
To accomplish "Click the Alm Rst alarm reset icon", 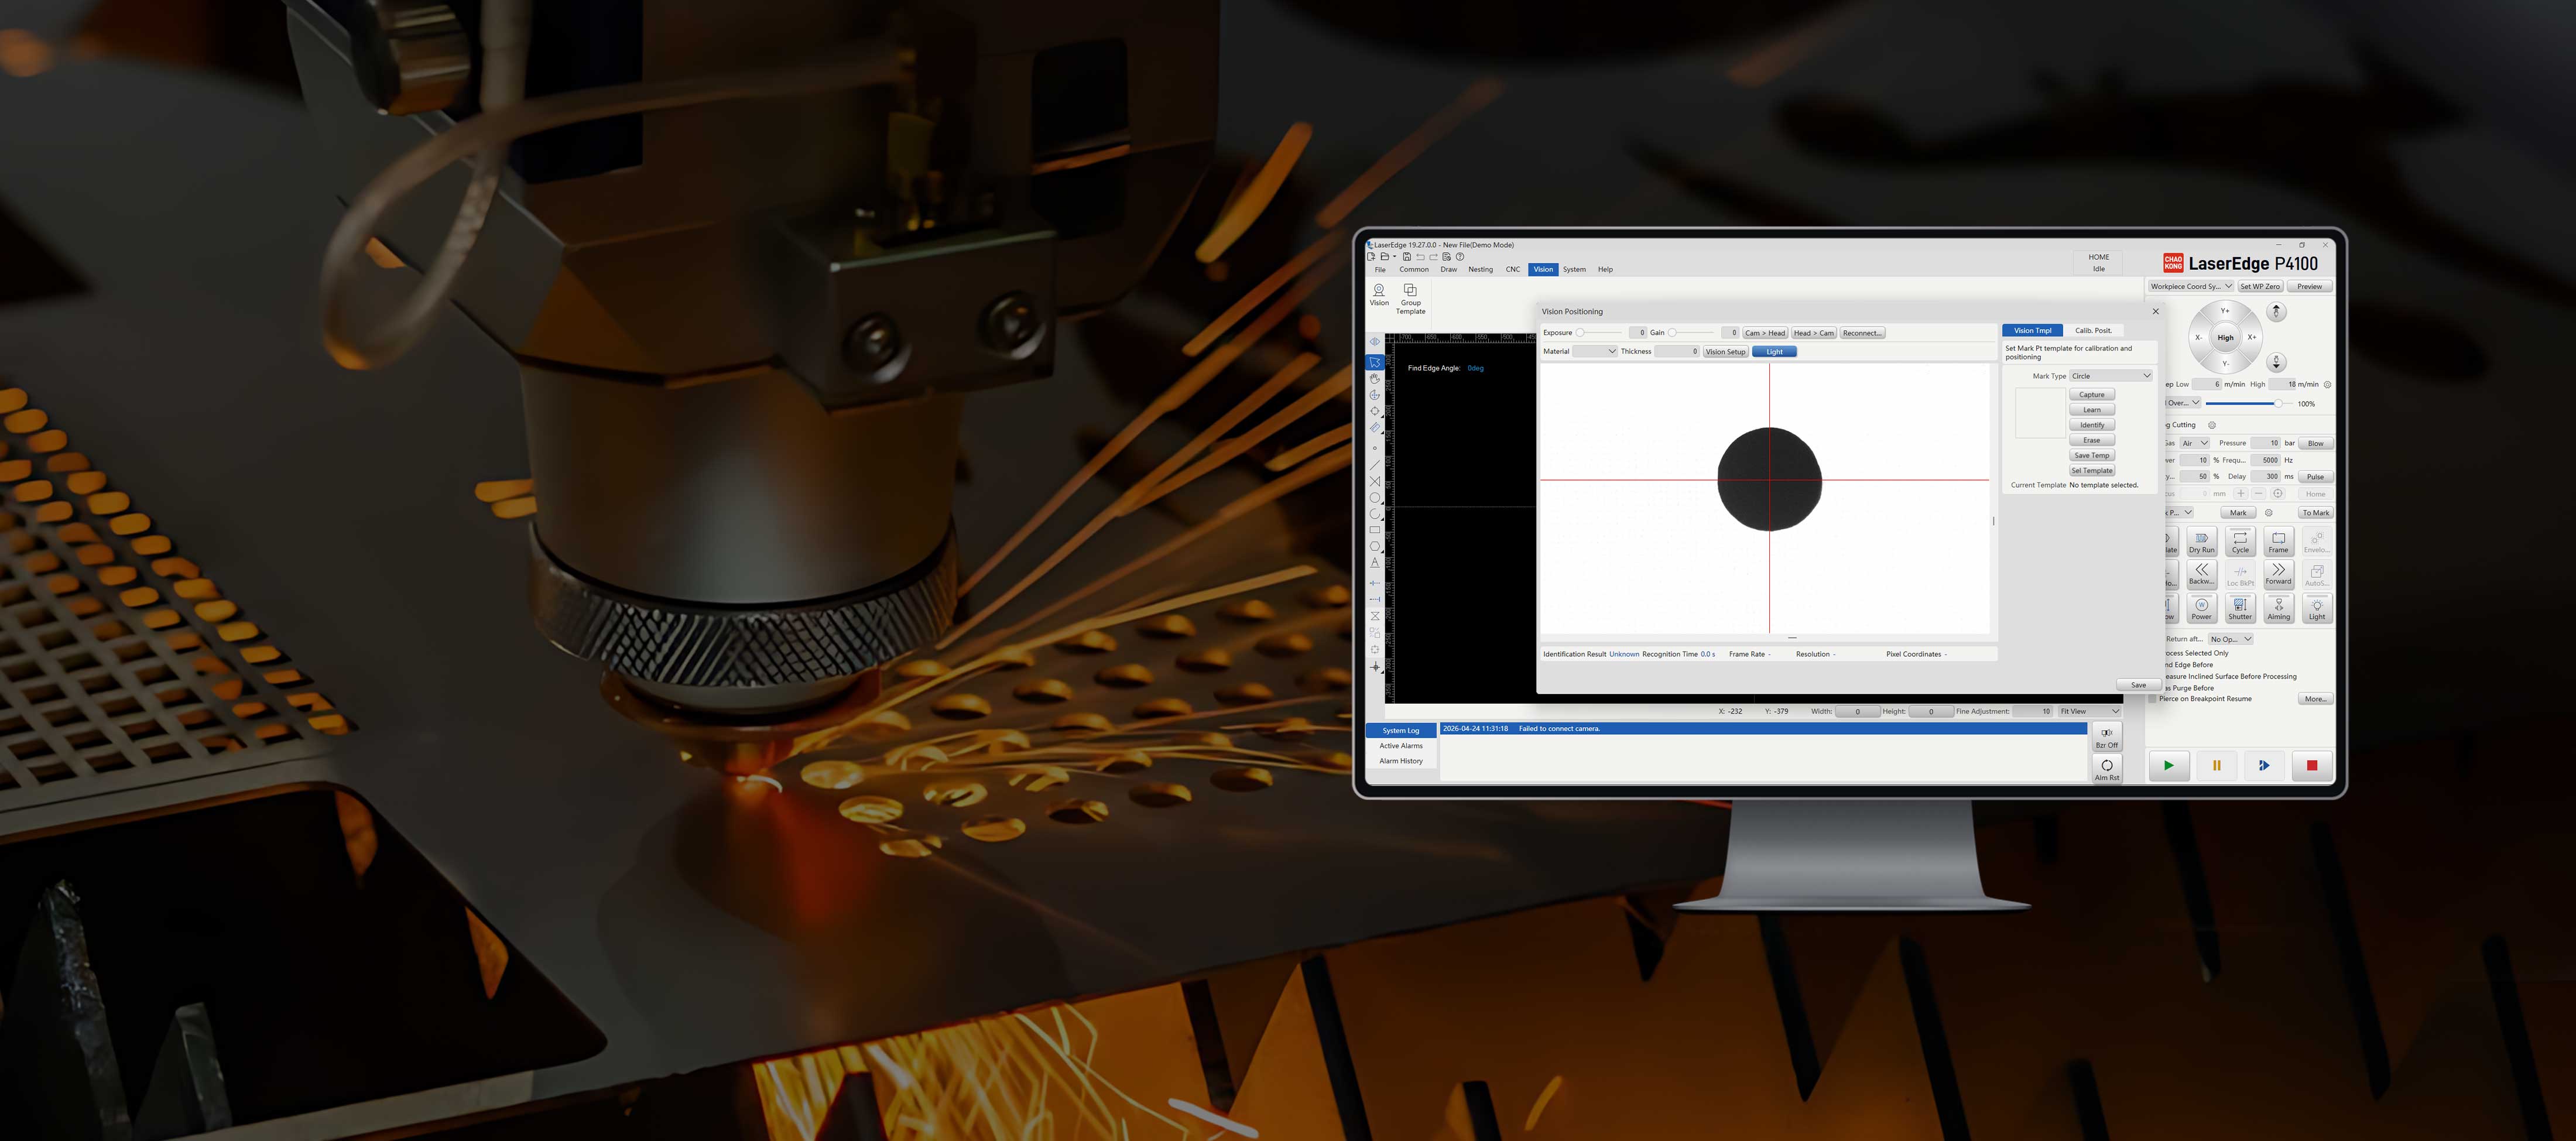I will [x=2106, y=769].
